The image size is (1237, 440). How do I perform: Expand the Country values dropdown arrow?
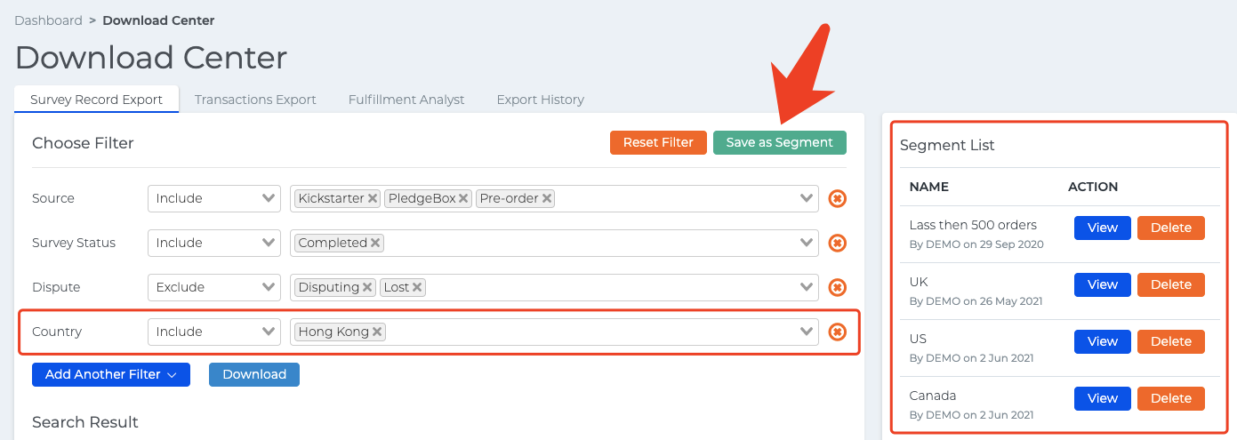point(807,332)
